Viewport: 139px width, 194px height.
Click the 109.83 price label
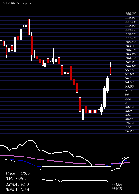131,42
